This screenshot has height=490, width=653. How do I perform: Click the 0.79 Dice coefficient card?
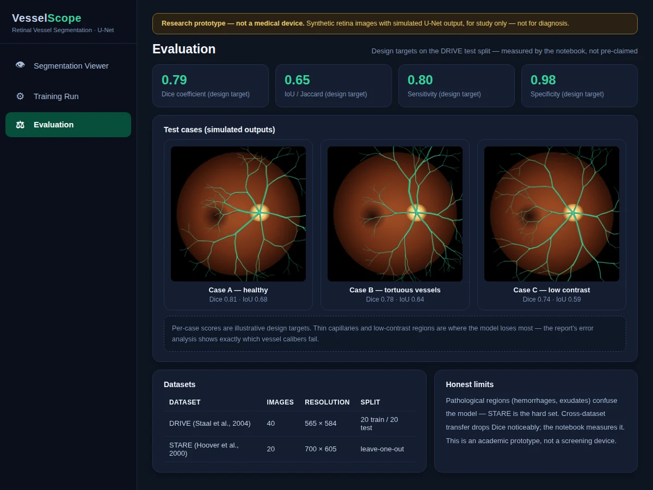coord(211,85)
